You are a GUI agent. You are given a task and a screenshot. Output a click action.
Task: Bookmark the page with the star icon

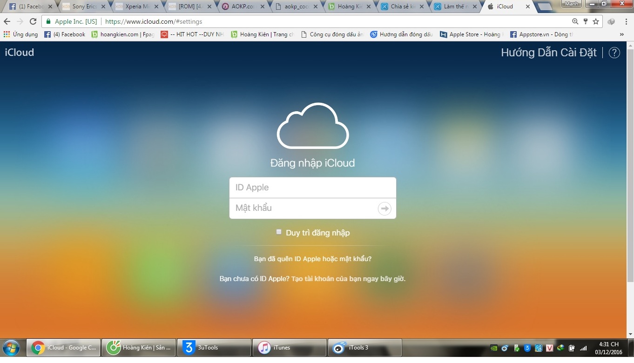pos(595,21)
